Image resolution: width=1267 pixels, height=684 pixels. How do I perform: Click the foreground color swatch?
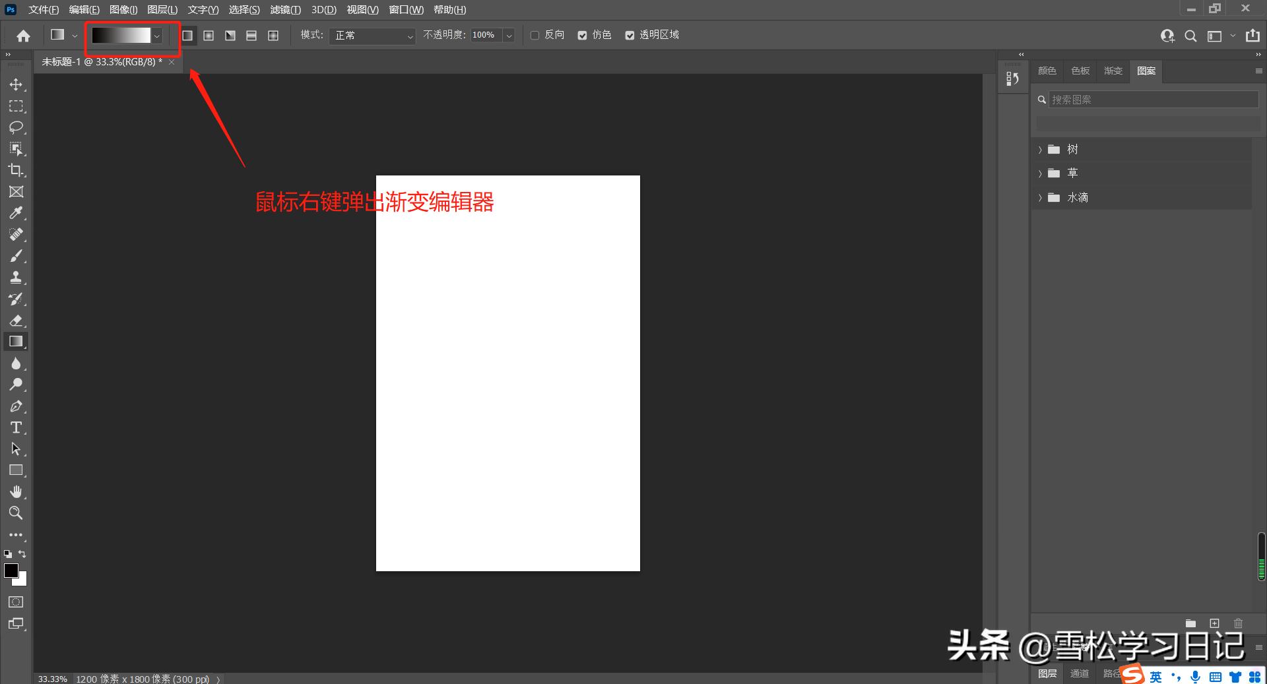11,572
